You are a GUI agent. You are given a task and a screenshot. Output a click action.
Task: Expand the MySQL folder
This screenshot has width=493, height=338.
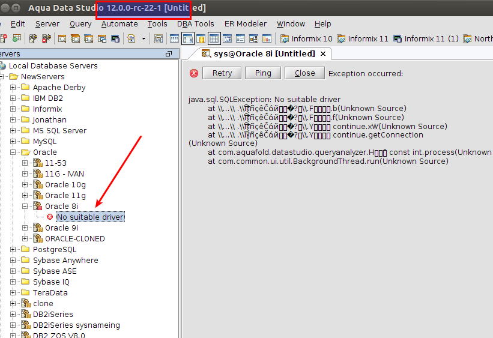(x=13, y=141)
